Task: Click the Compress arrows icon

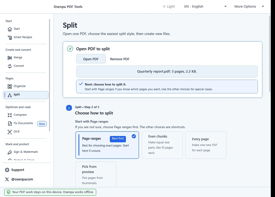Action: click(x=10, y=115)
